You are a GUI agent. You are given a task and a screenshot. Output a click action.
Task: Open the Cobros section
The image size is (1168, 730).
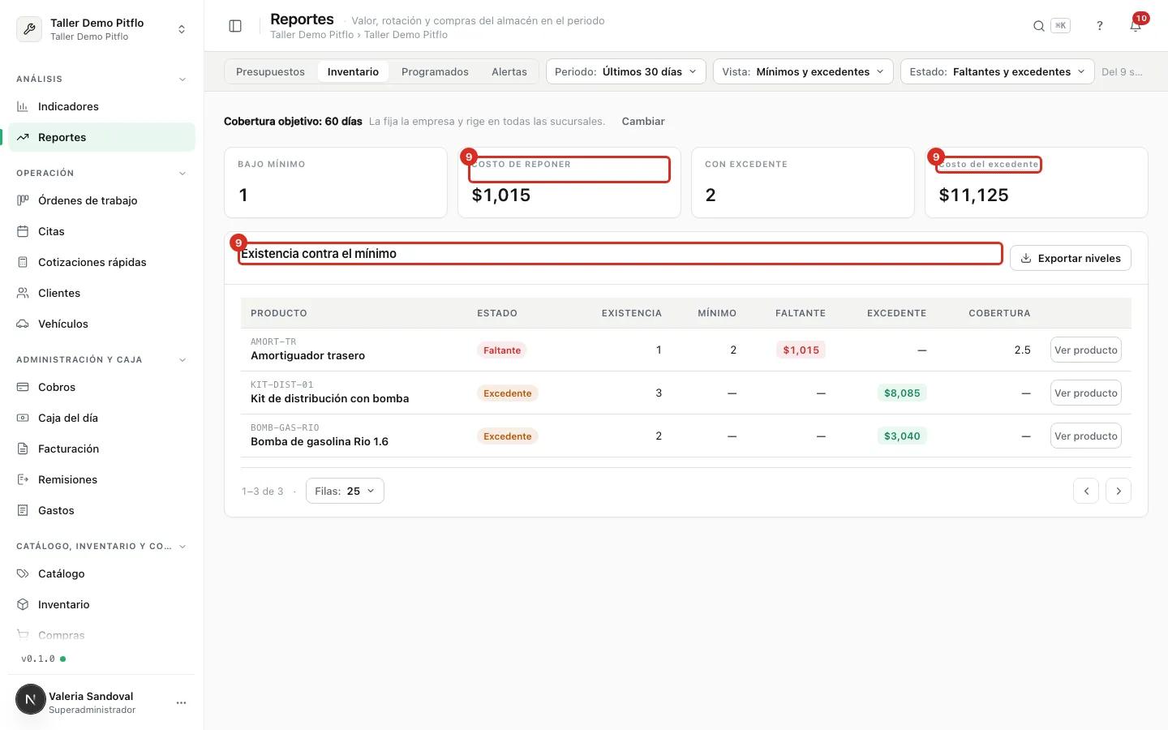click(101, 387)
